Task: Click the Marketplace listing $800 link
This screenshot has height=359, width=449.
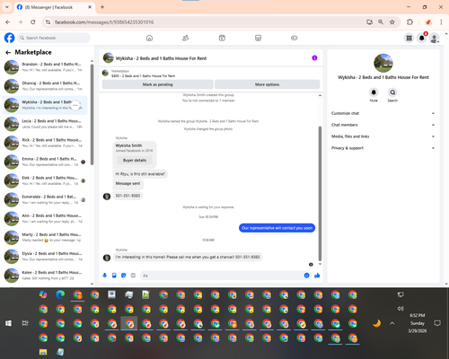Action: (143, 76)
